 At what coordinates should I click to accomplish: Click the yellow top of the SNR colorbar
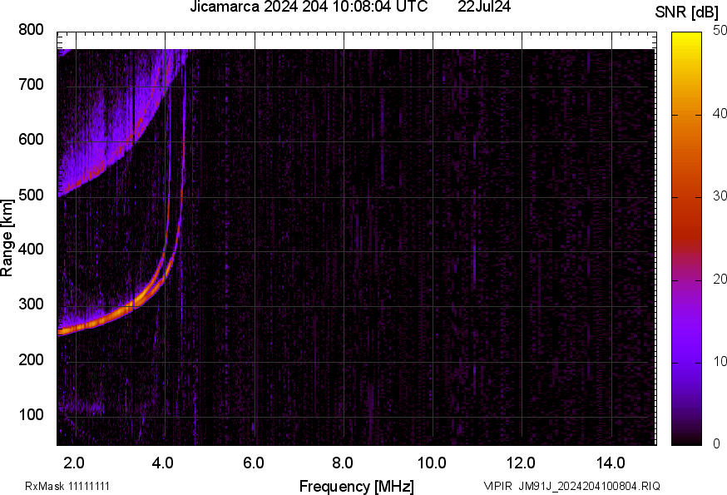[x=687, y=37]
